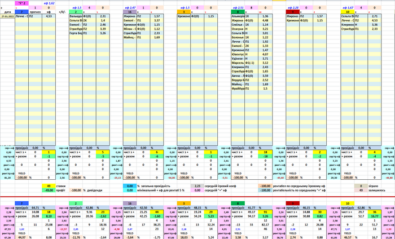Image resolution: width=395 pixels, height=239 pixels.
Task: Click the "прогноз" column header
Action: point(35,12)
